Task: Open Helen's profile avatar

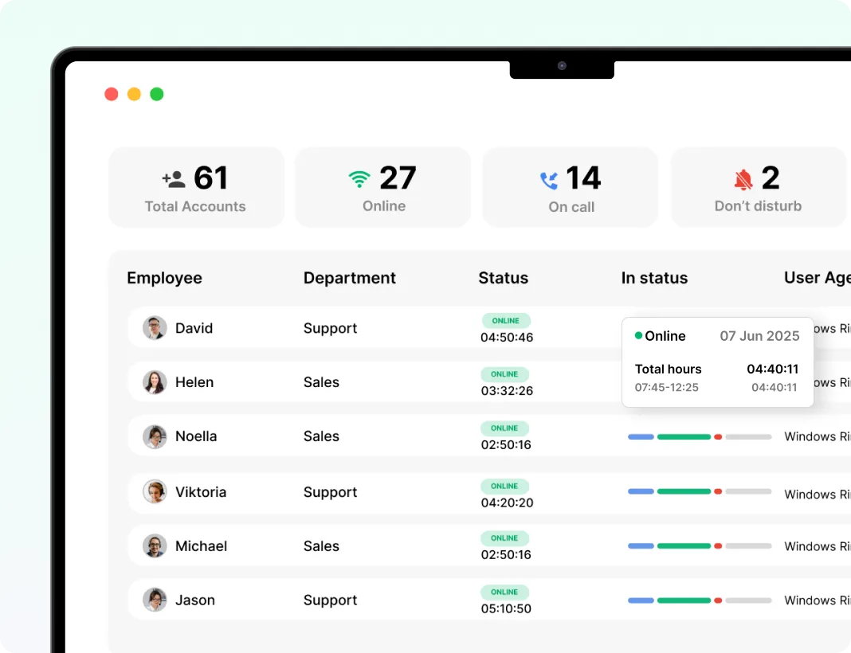Action: [x=154, y=382]
